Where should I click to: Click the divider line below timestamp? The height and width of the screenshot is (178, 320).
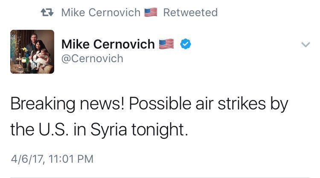[160, 178]
